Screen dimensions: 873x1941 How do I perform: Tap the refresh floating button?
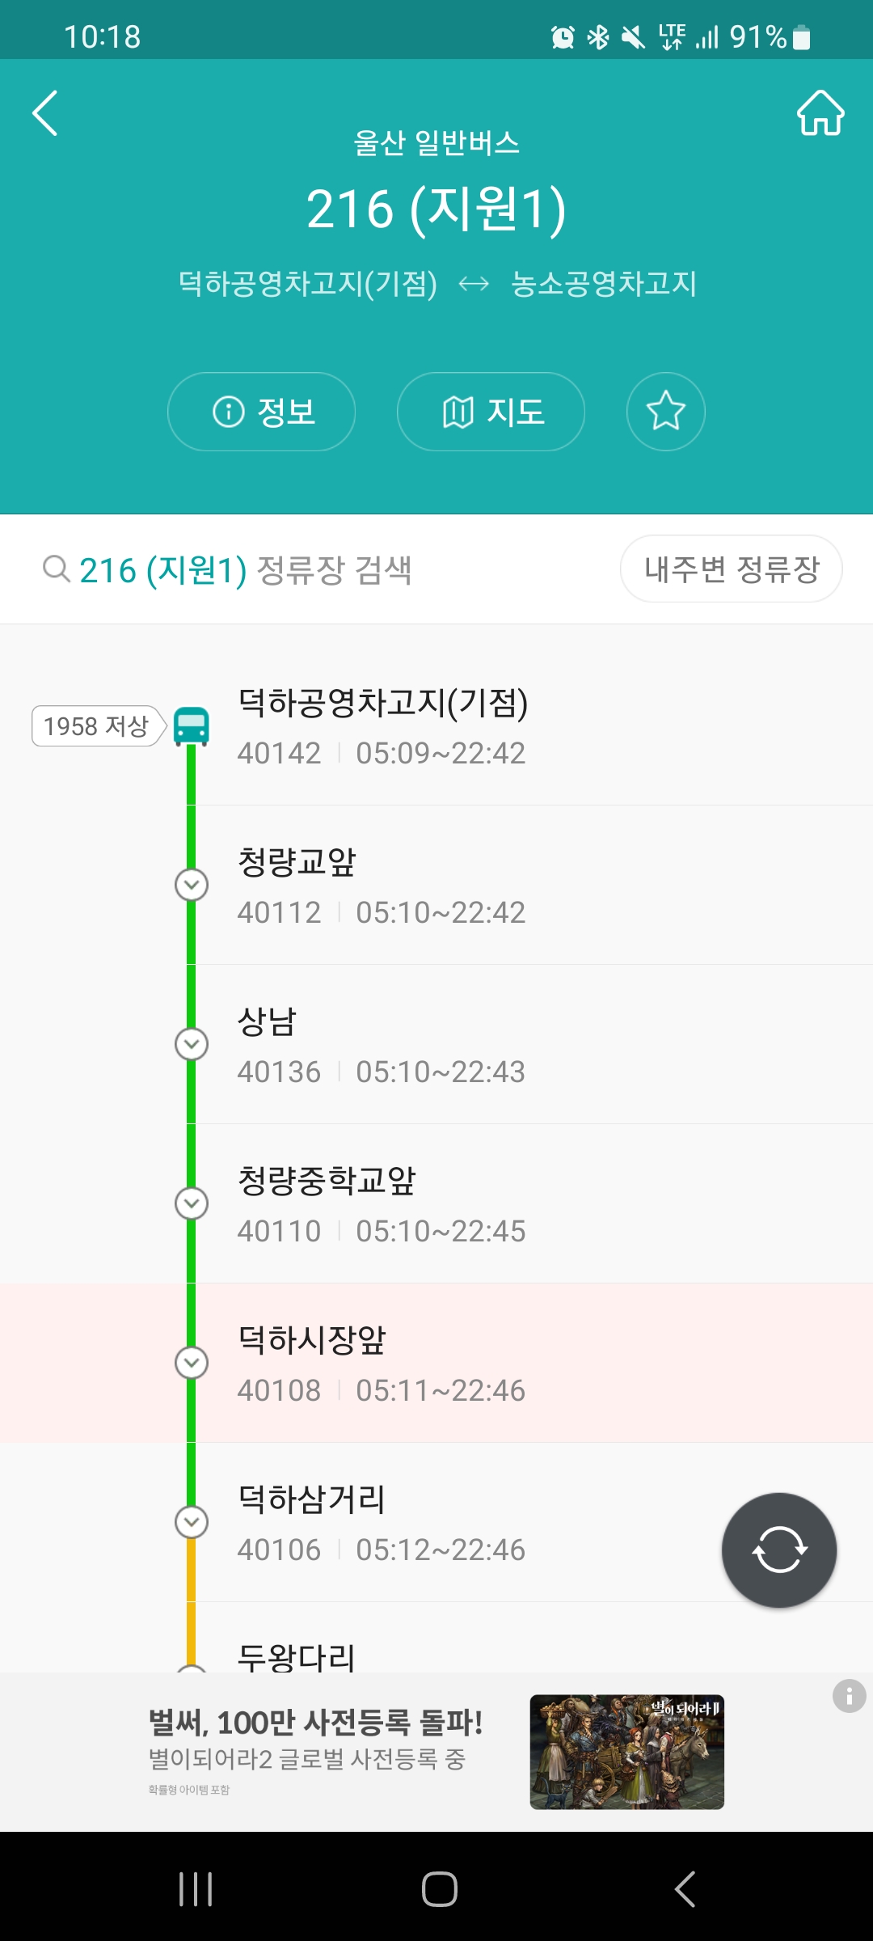point(778,1550)
